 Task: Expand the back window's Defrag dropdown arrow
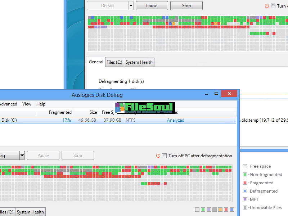131,6
